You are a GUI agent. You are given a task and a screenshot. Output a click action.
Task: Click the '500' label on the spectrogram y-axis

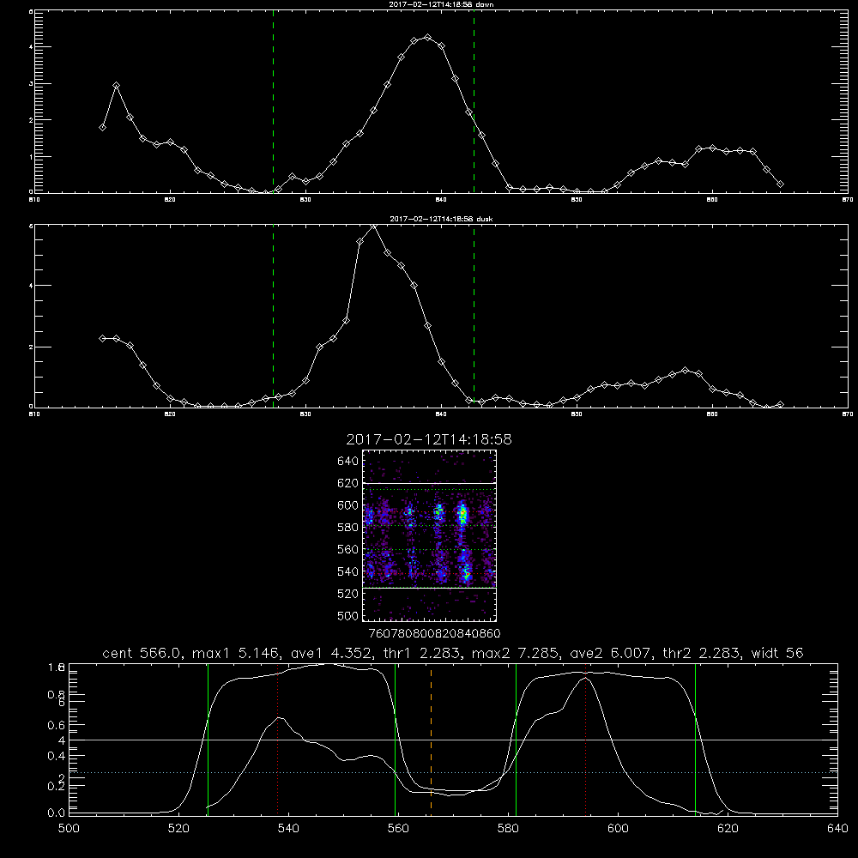[x=348, y=616]
